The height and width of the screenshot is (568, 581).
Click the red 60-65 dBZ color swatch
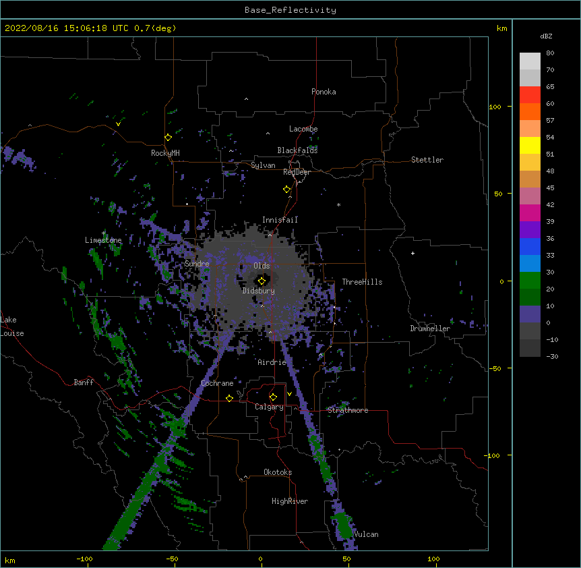pyautogui.click(x=530, y=95)
